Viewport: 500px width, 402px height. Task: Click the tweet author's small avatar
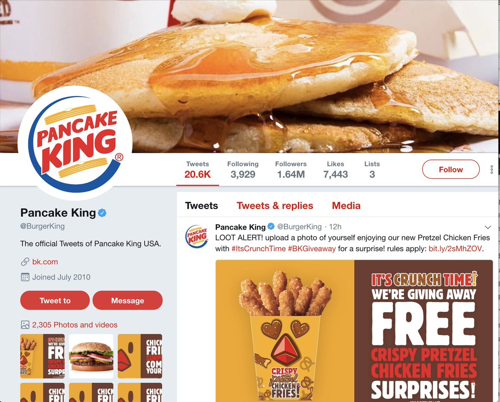196,236
